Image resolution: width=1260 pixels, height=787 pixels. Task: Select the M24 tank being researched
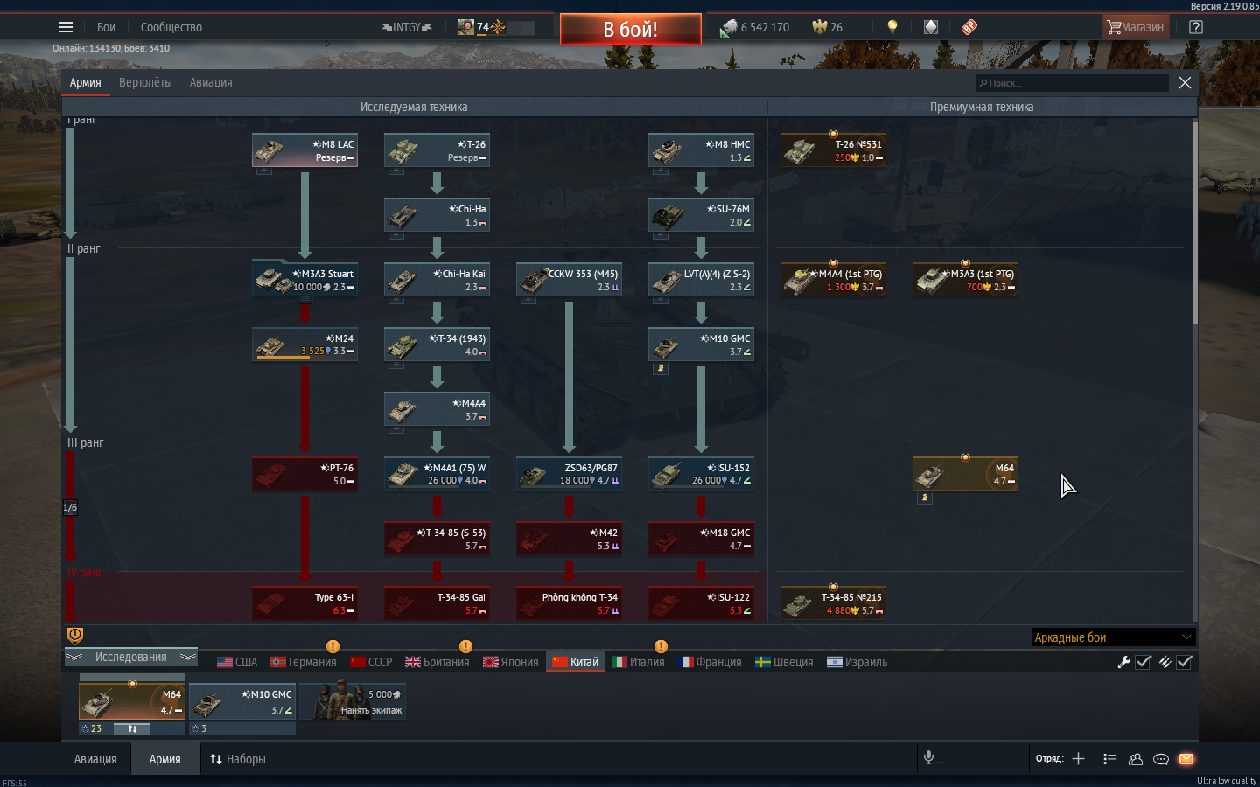pos(304,345)
